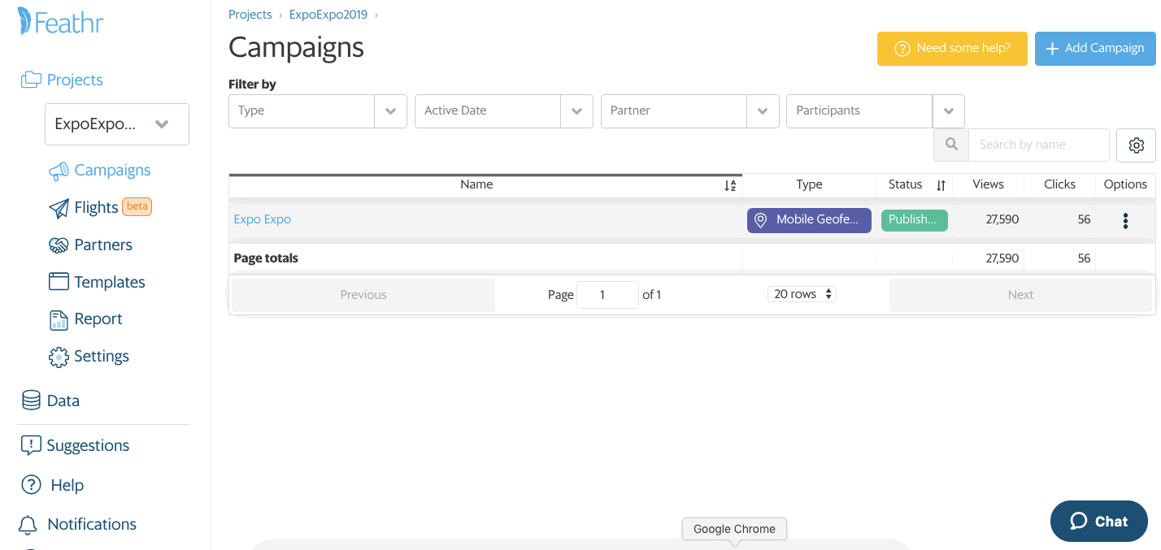Open Notifications in the sidebar
Viewport: 1161px width, 550px height.
(91, 525)
